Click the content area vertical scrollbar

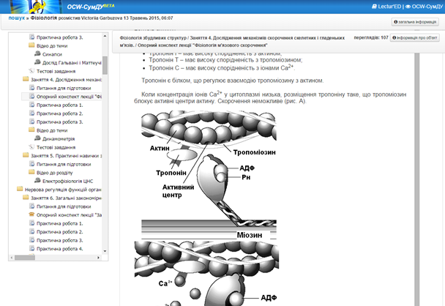pos(416,179)
